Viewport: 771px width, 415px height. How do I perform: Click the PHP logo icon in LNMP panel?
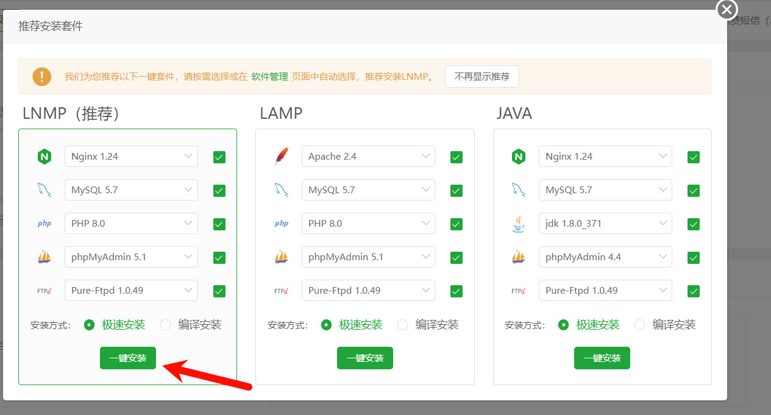pos(44,224)
